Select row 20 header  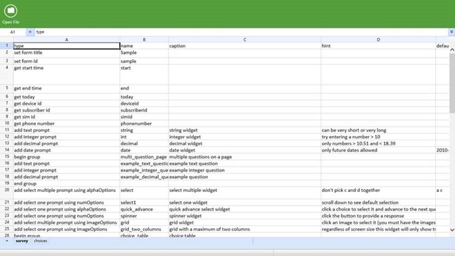coord(7,190)
